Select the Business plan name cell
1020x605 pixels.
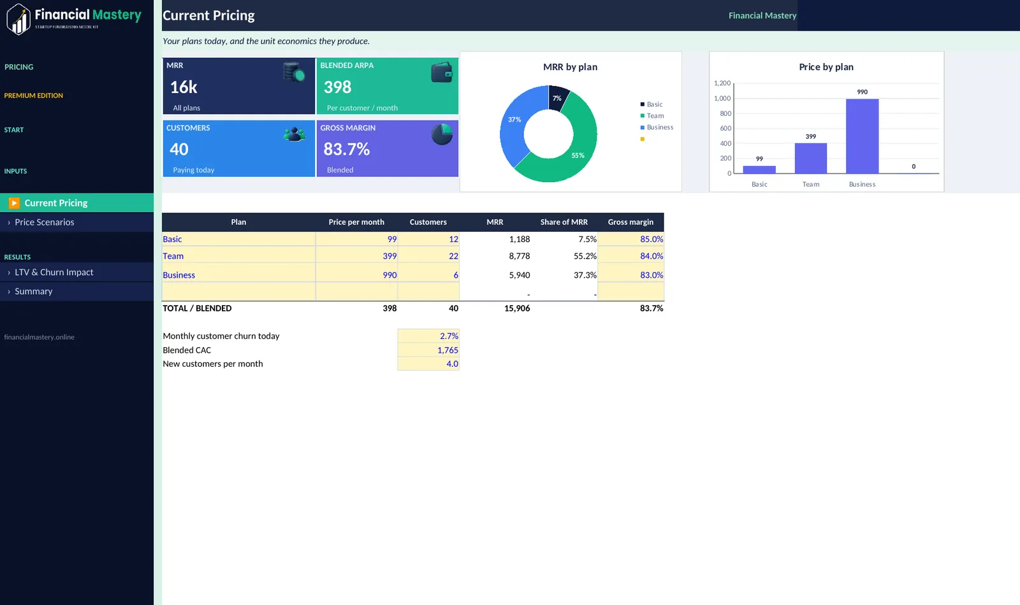[x=238, y=274]
